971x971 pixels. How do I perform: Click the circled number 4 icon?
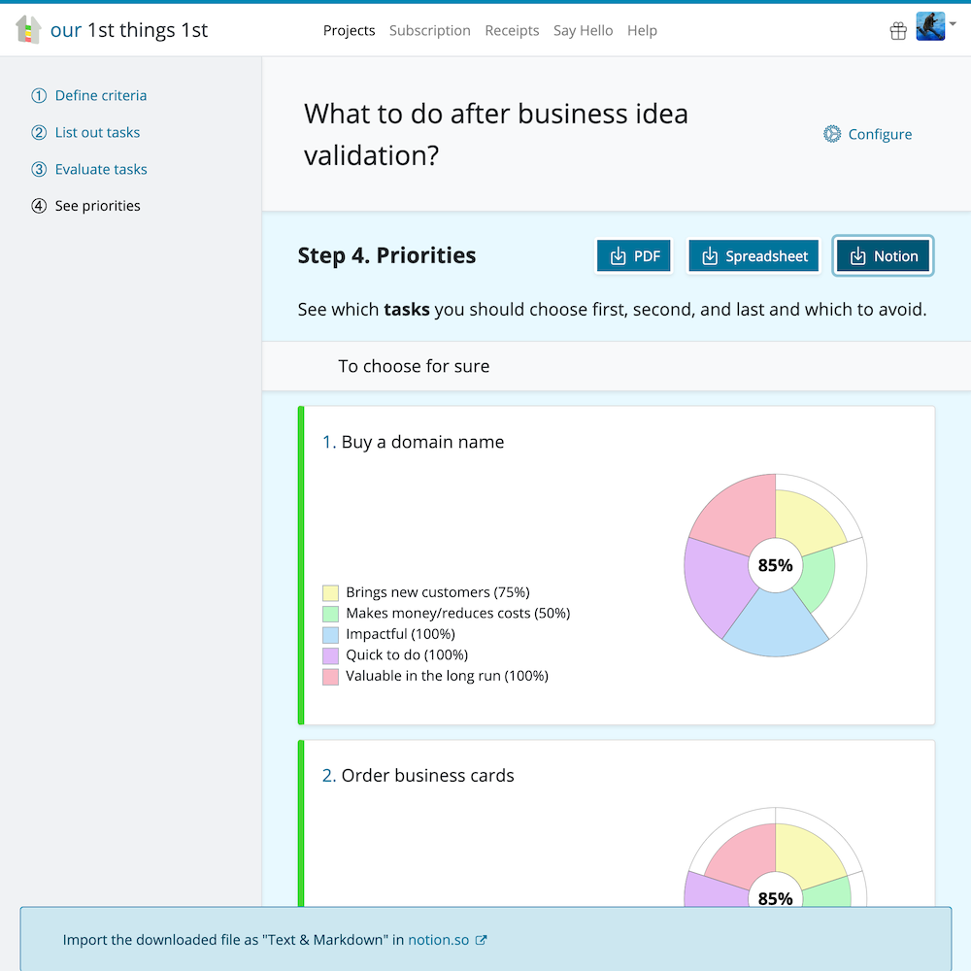(x=39, y=206)
